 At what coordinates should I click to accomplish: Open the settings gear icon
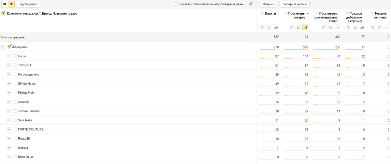coord(251,4)
